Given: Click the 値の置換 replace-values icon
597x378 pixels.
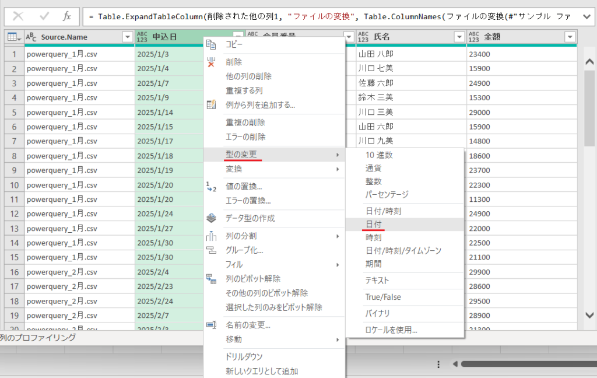Looking at the screenshot, I should coord(210,186).
